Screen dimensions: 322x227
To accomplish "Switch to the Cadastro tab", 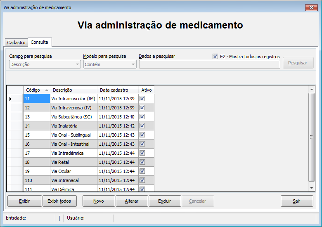I will (16, 43).
